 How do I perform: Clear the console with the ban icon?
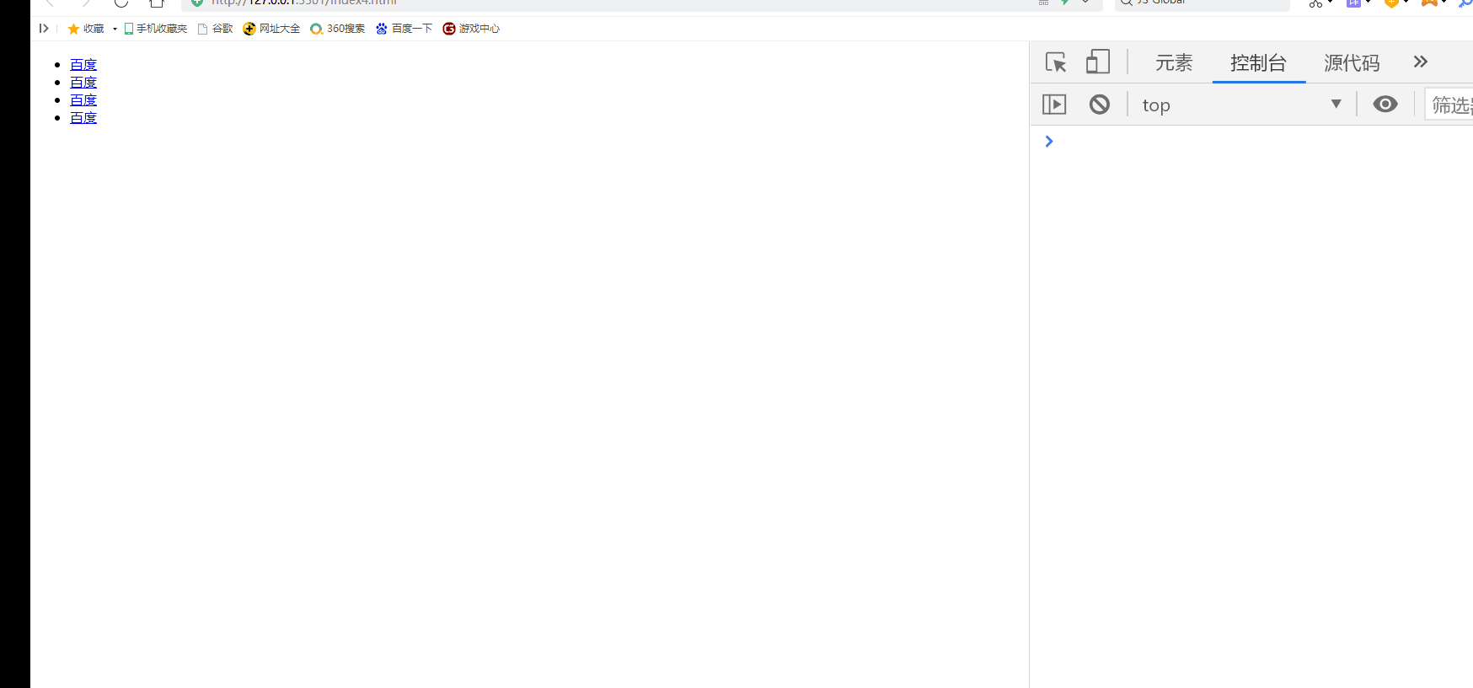(1100, 105)
